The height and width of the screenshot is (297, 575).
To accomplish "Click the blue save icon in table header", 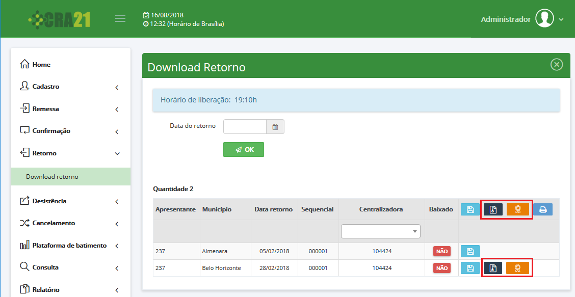I will 470,209.
